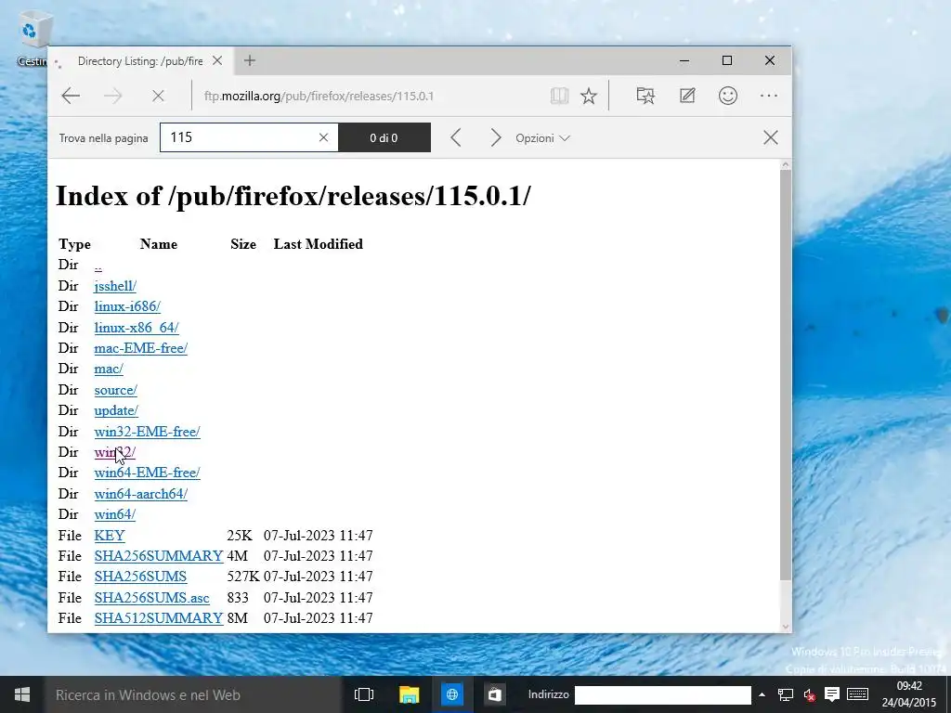951x713 pixels.
Task: Click the forward navigation arrow
Action: pyautogui.click(x=112, y=96)
